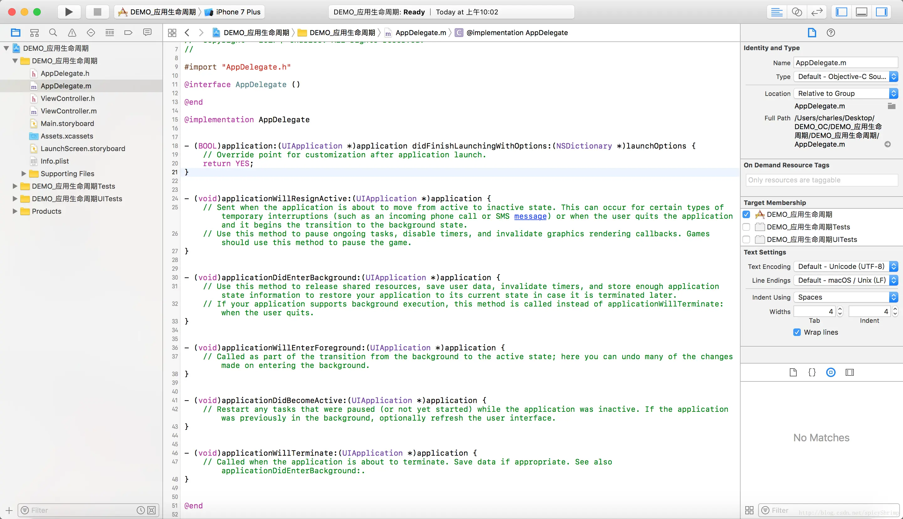Open the Quick Help inspector
This screenshot has width=903, height=519.
coord(831,33)
